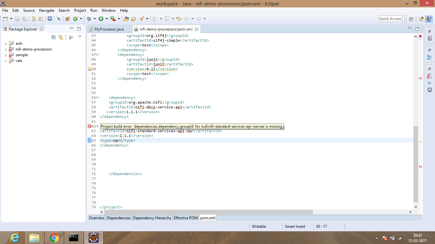This screenshot has width=435, height=244.
Task: Click Link with Editor in Package Explorer
Action: point(61,37)
